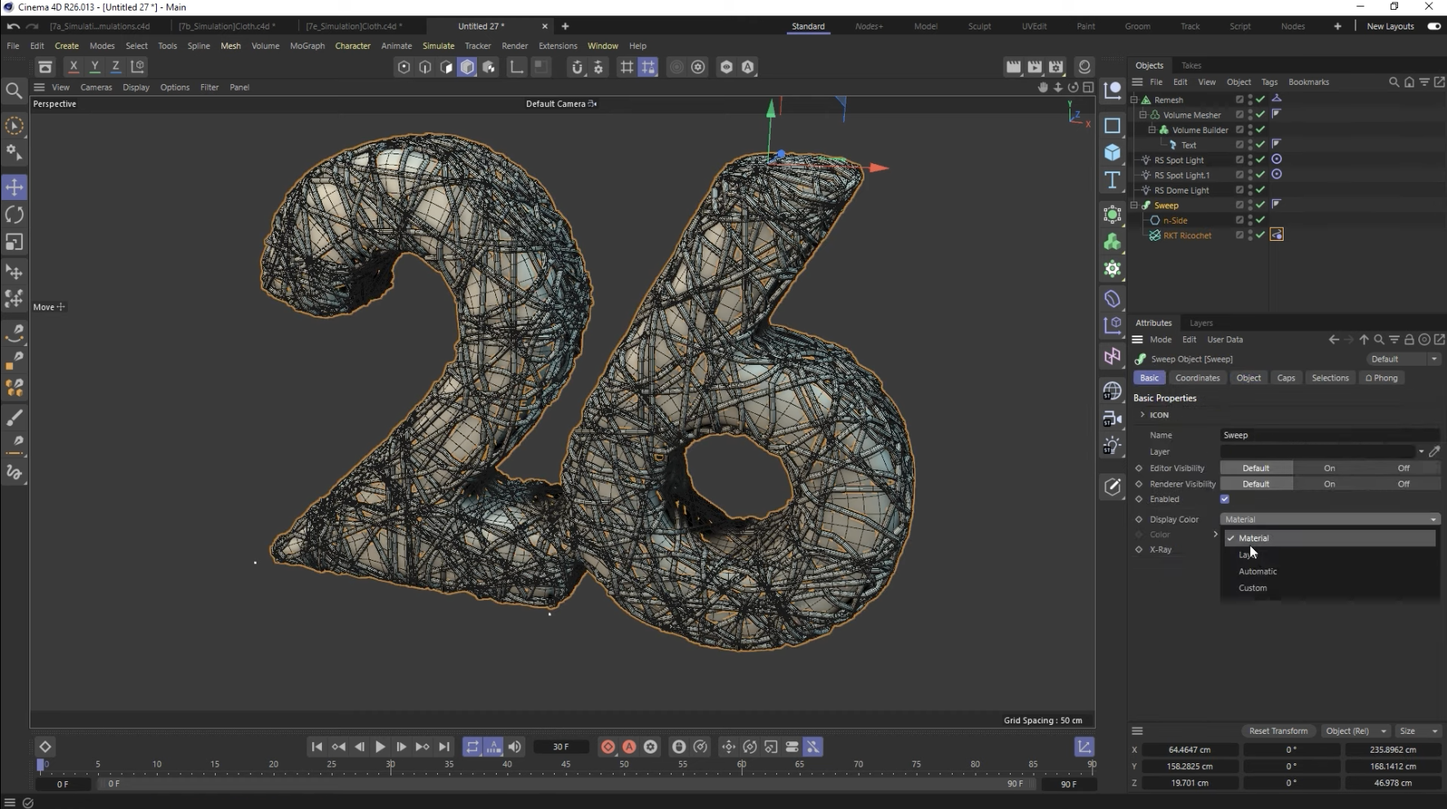Collapse the Sweep object hierarchy
Image resolution: width=1447 pixels, height=809 pixels.
pos(1134,206)
